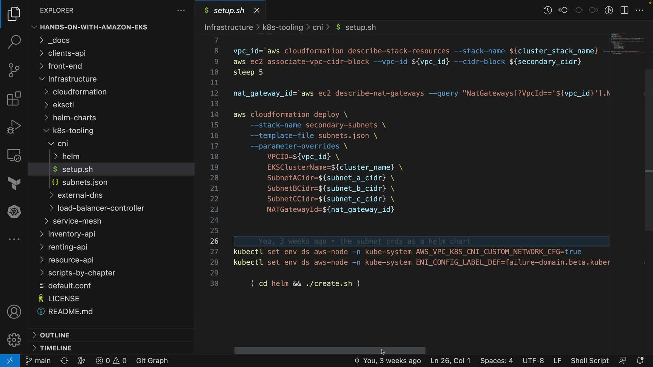
Task: Expand the OUTLINE section
Action: coord(54,335)
